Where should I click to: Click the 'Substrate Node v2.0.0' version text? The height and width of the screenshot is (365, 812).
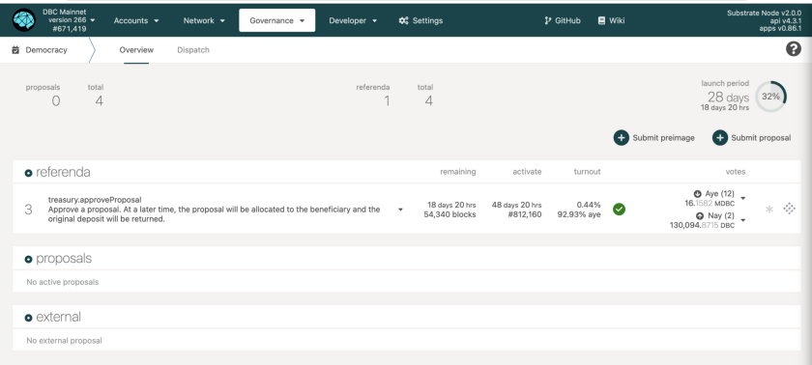[764, 13]
